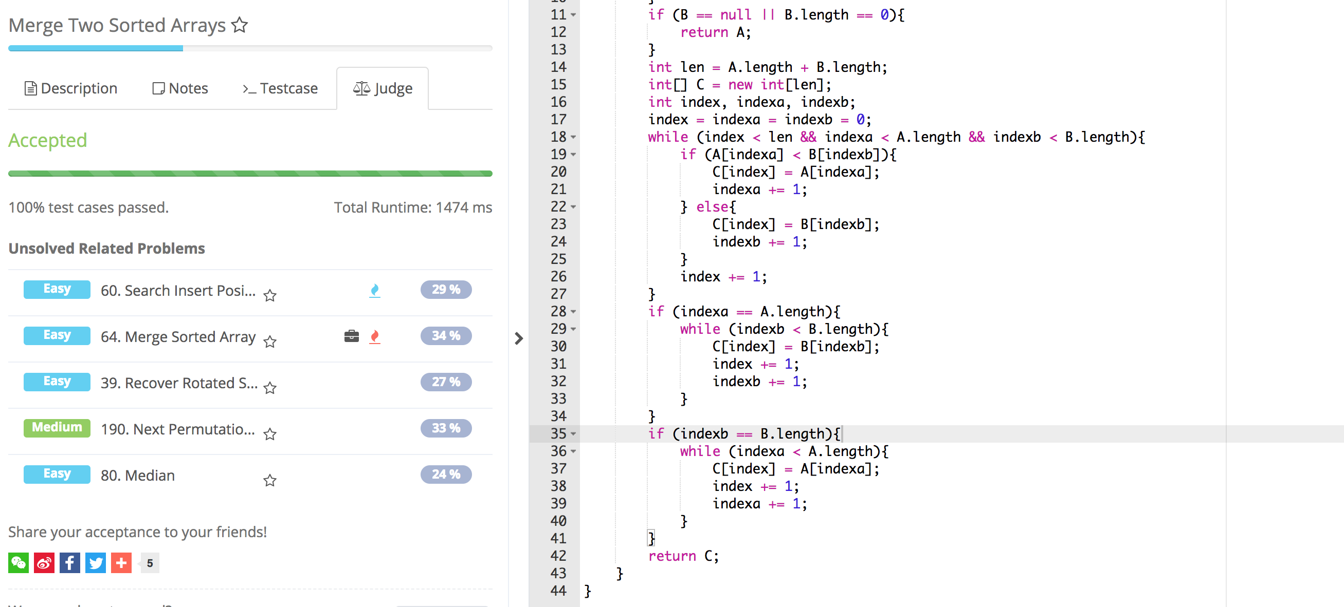1344x607 pixels.
Task: Collapse code fold at line 19
Action: tap(573, 155)
